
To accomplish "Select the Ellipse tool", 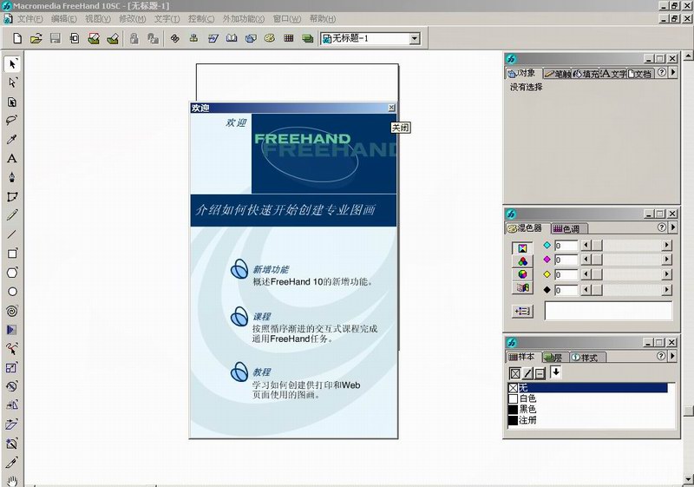I will click(x=12, y=292).
